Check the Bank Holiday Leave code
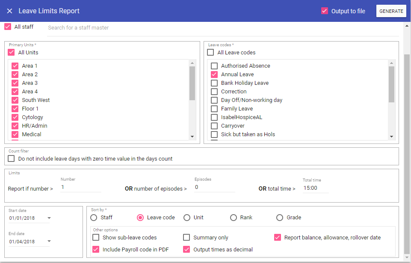 [214, 83]
